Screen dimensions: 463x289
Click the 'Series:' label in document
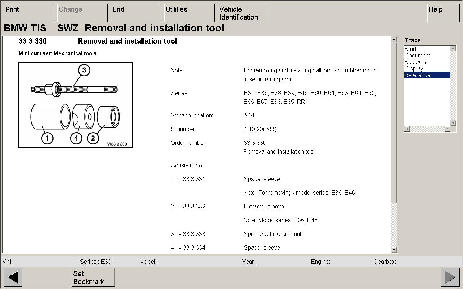coord(179,93)
